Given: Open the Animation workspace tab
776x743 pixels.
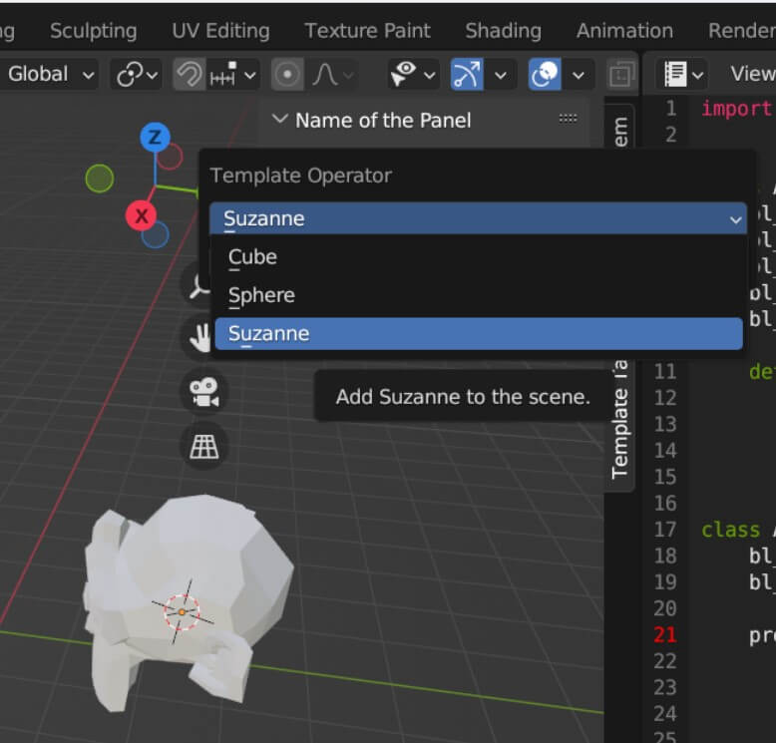Looking at the screenshot, I should pos(624,31).
